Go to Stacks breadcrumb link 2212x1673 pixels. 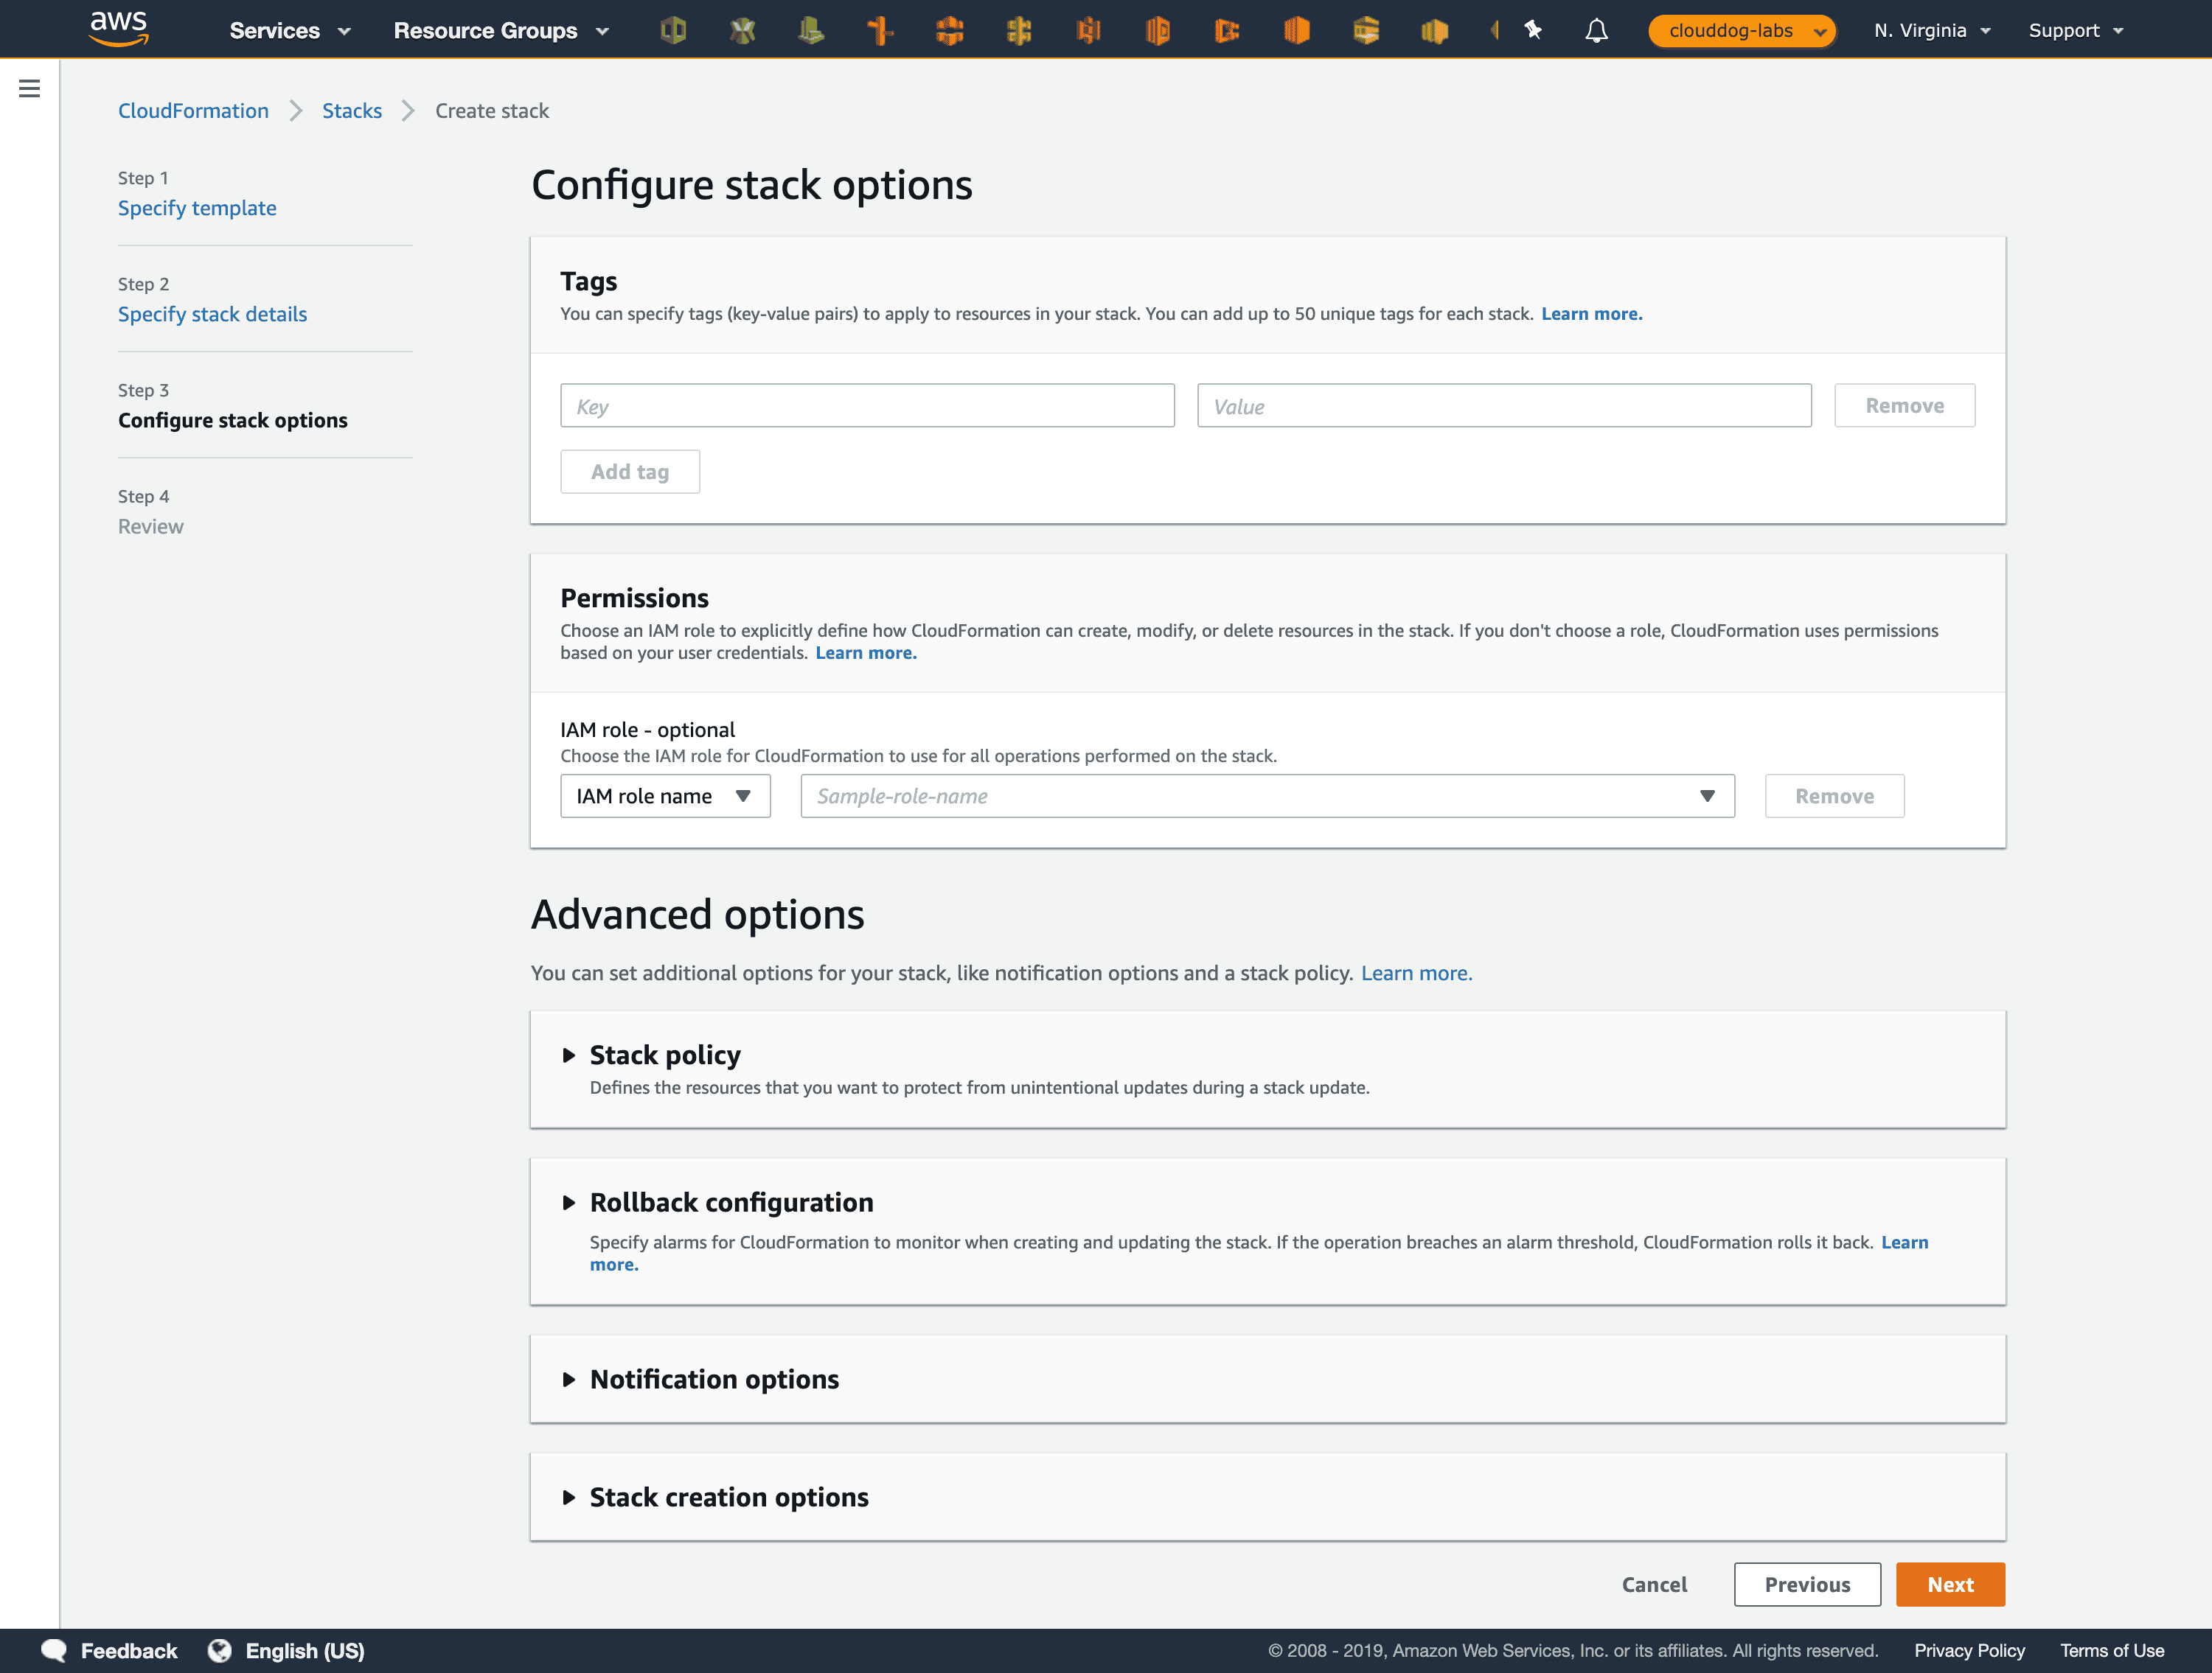point(351,111)
